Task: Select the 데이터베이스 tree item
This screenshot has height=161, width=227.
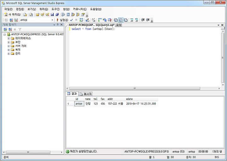Action: tap(23, 38)
